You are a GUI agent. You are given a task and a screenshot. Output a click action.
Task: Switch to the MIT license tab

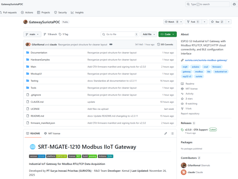click(52, 134)
